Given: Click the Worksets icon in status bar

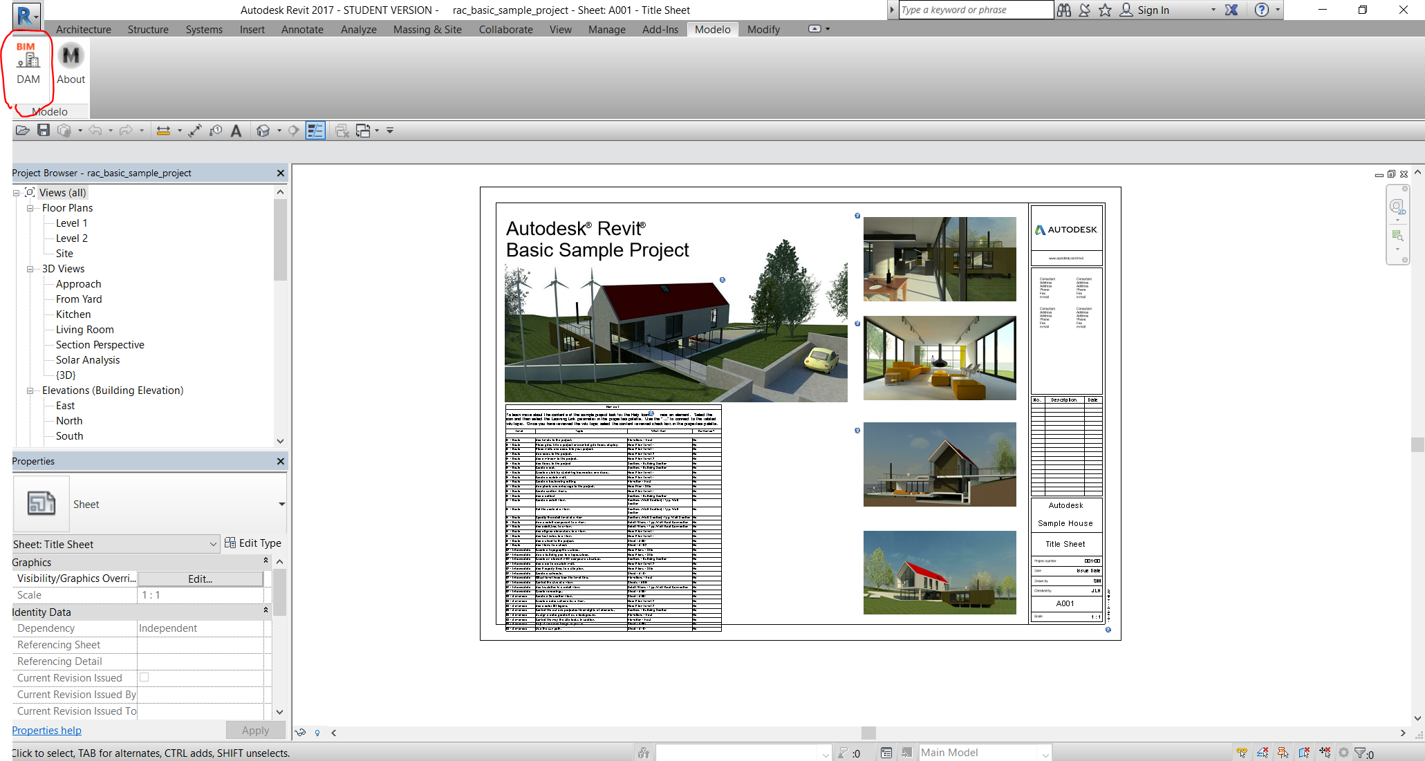Looking at the screenshot, I should 644,753.
